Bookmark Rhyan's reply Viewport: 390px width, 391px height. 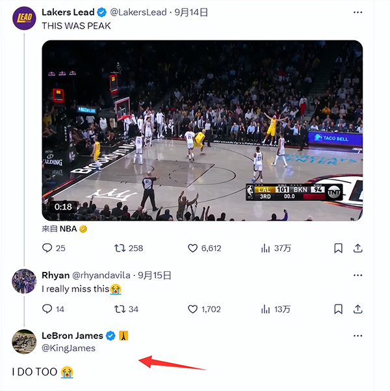pos(338,309)
